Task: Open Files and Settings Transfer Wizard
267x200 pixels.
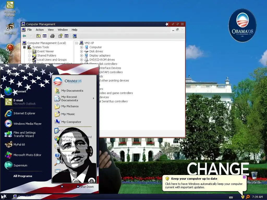Action: coord(20,134)
